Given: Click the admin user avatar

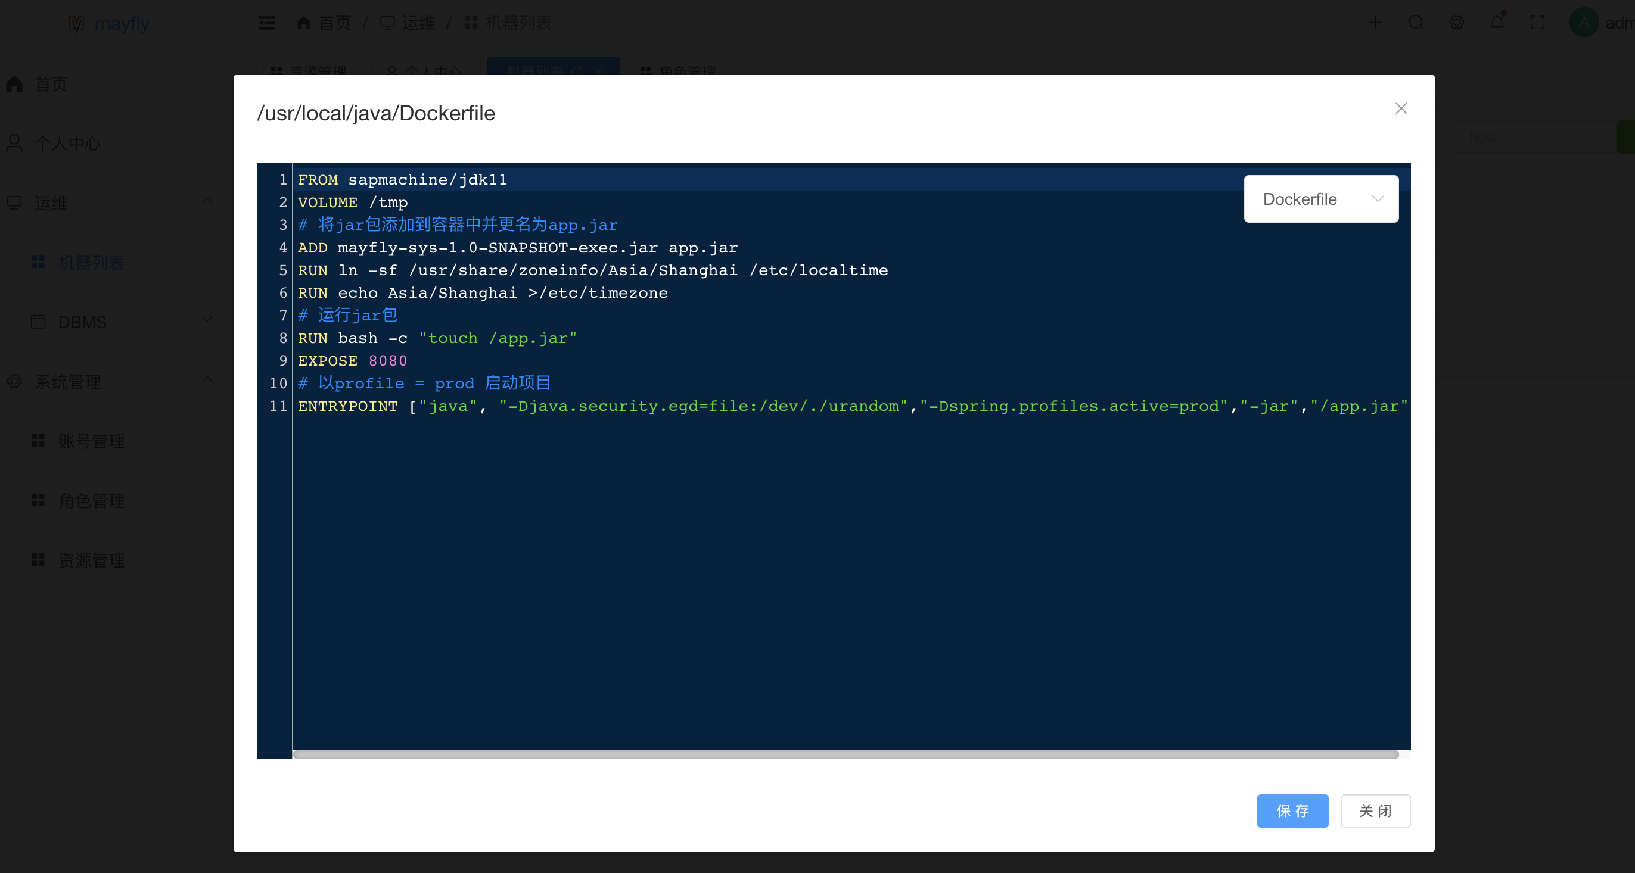Looking at the screenshot, I should click(1584, 23).
